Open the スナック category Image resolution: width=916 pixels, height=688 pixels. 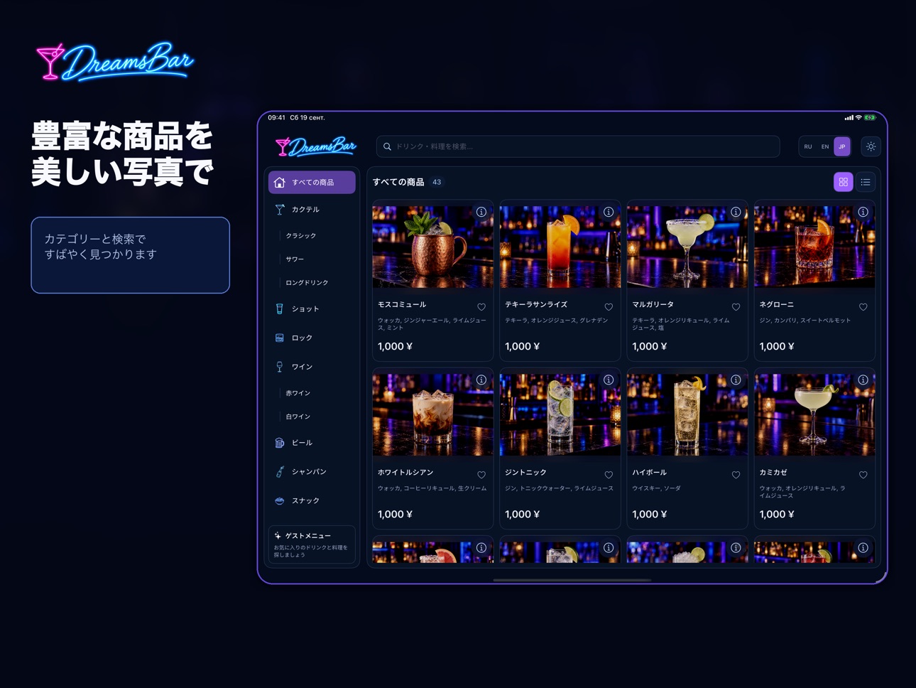pyautogui.click(x=312, y=501)
